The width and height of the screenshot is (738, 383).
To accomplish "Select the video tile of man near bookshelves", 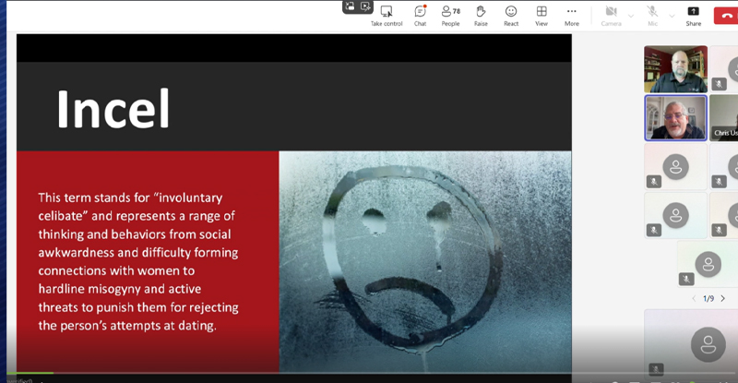I will click(675, 69).
